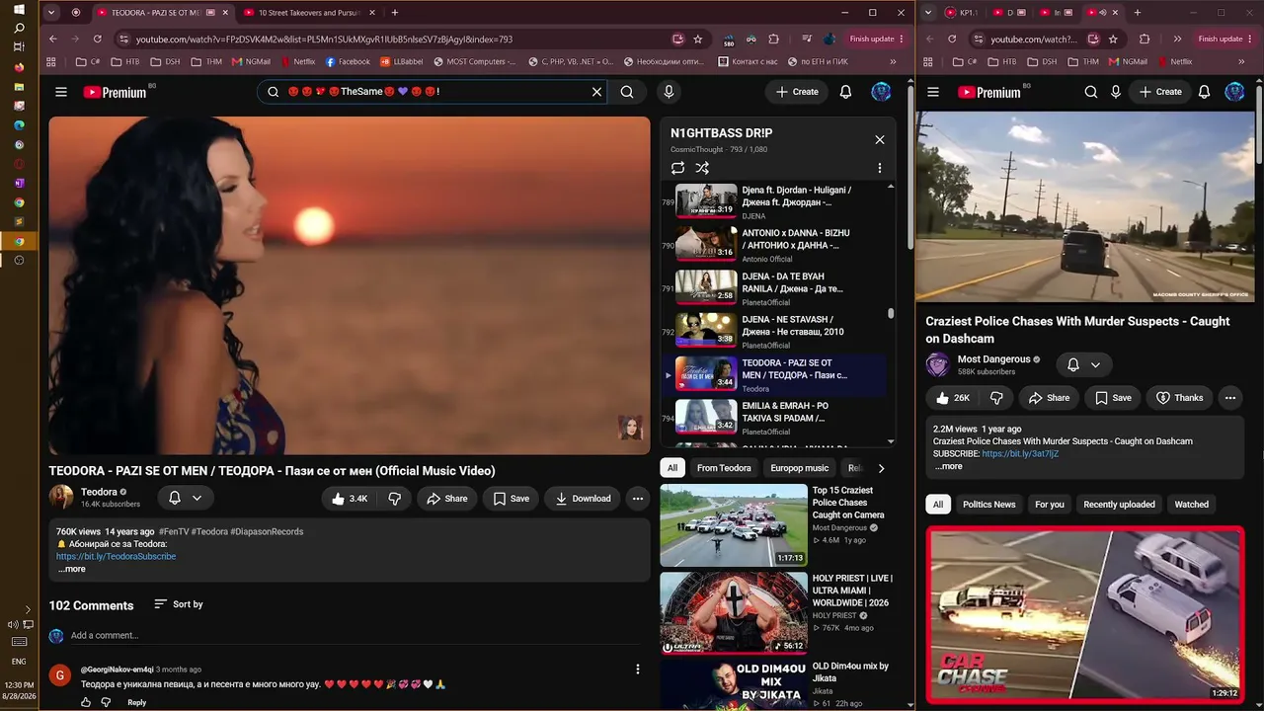1264x711 pixels.
Task: Open tab search dropdown in right browser
Action: pos(928,13)
